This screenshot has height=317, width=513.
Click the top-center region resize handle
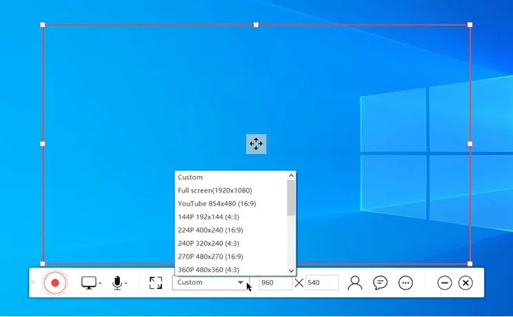pos(256,25)
